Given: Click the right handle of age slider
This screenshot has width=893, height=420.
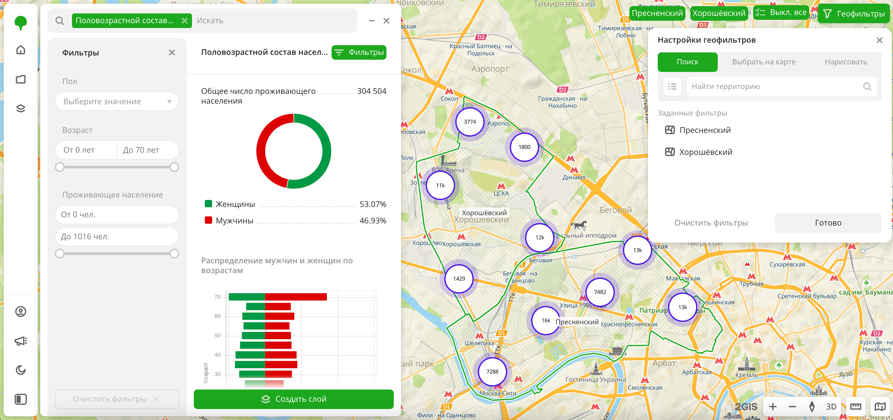Looking at the screenshot, I should [174, 167].
